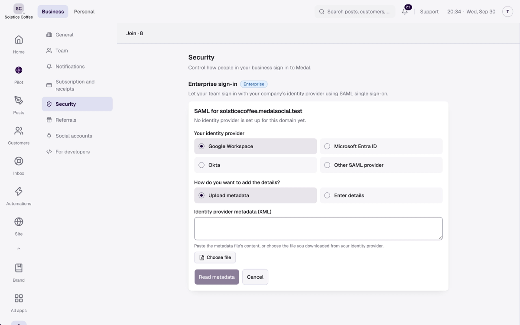Open For developers settings page

tap(77, 152)
